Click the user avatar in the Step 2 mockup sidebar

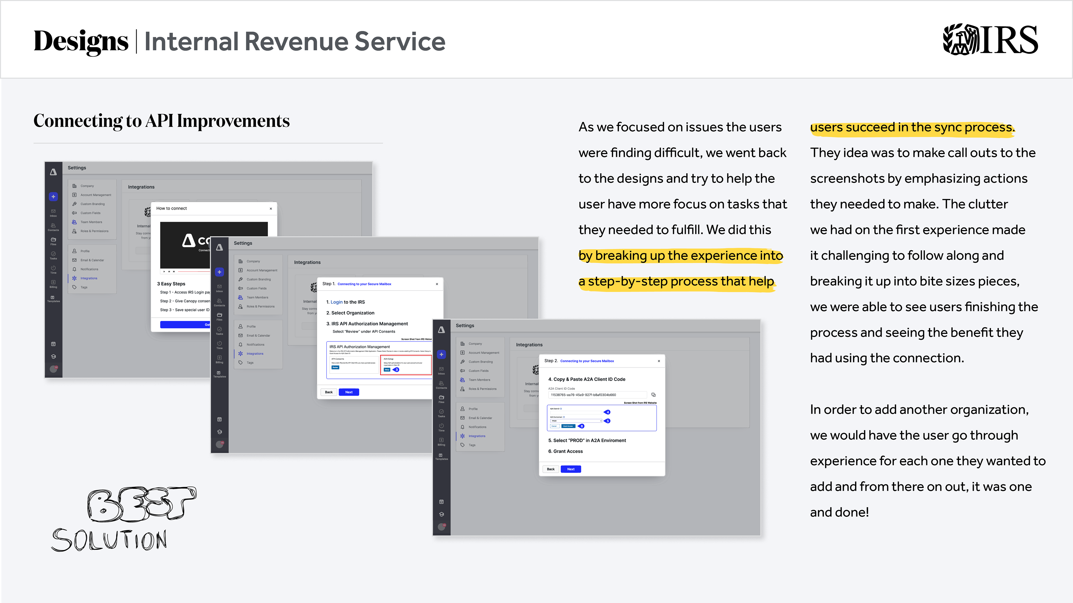pos(442,527)
